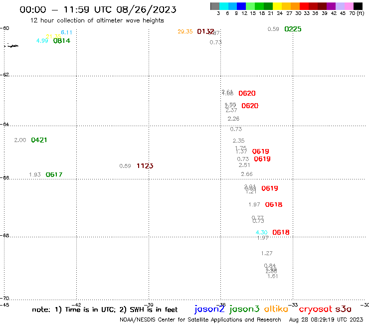
Task: Click the green 0421 time label
Action: point(39,140)
